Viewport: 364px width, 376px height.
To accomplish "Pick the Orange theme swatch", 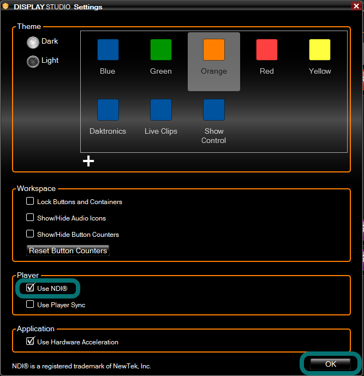I will [x=214, y=50].
